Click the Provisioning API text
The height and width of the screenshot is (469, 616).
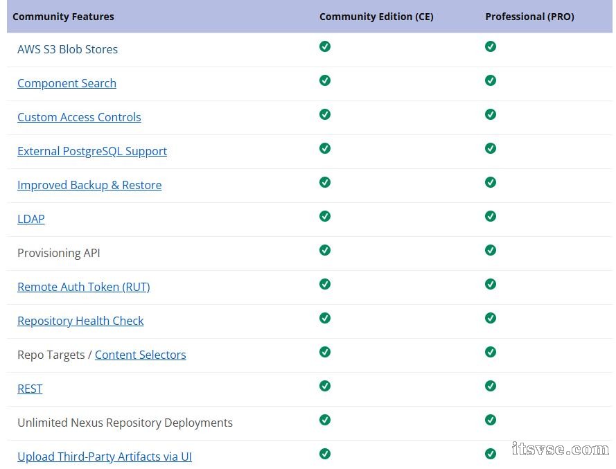tap(59, 253)
